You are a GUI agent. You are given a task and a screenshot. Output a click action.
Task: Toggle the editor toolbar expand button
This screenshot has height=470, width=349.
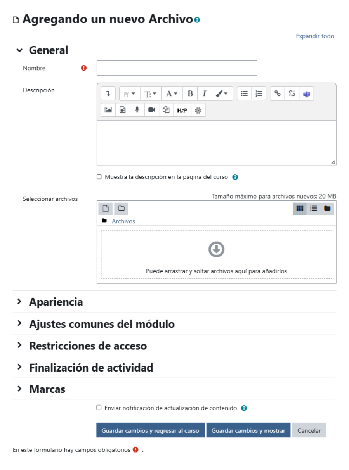(108, 93)
